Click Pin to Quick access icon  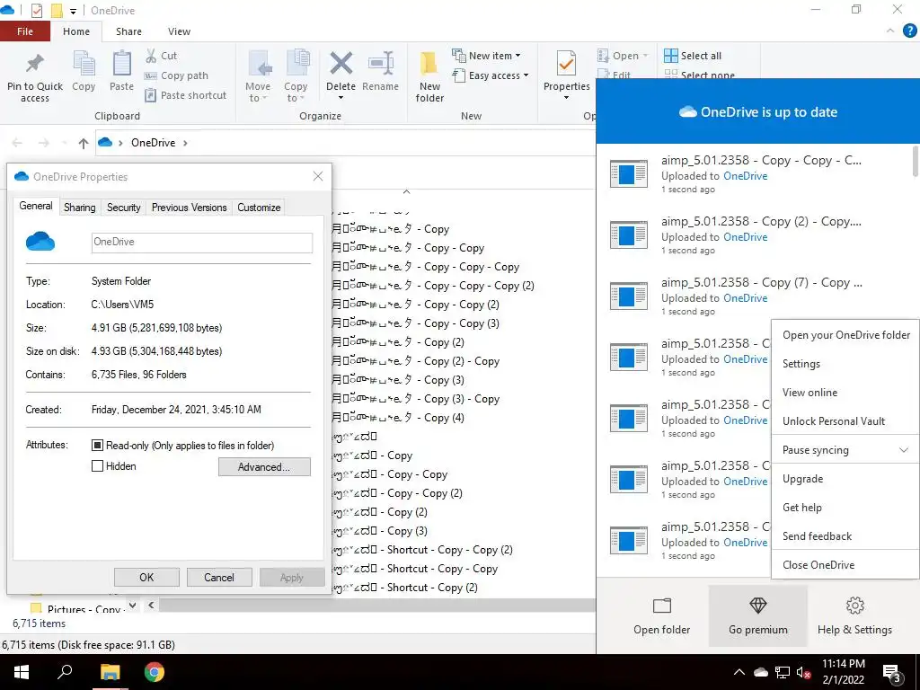click(x=35, y=65)
